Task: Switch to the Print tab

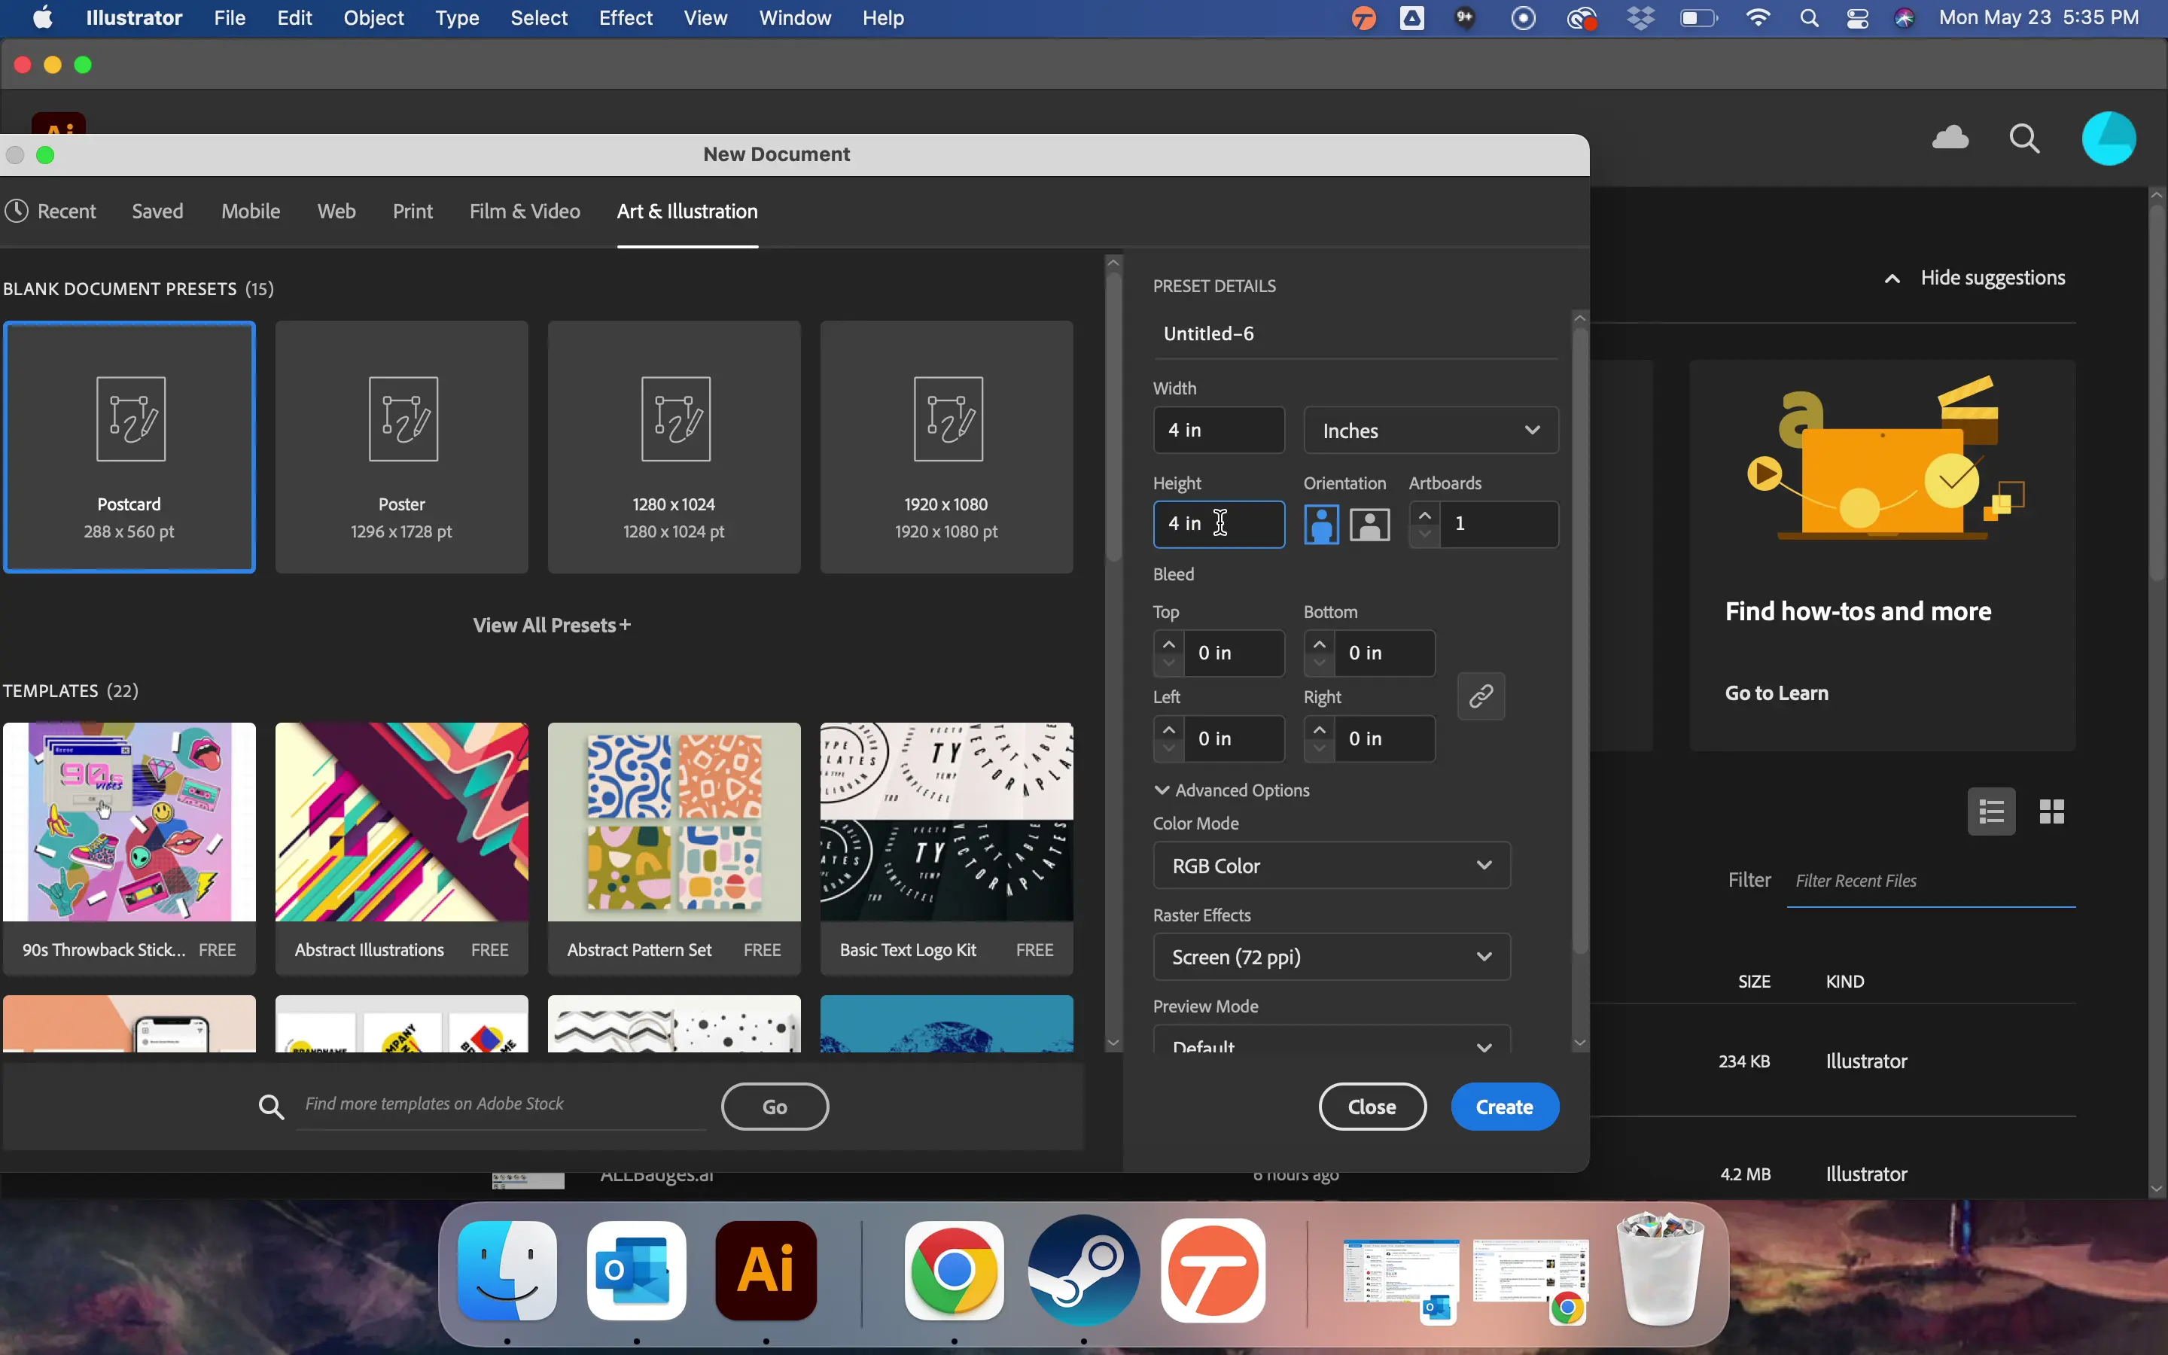Action: point(412,212)
